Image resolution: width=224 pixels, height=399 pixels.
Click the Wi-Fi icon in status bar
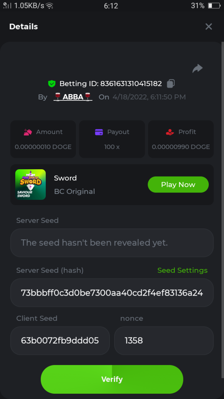pos(49,6)
